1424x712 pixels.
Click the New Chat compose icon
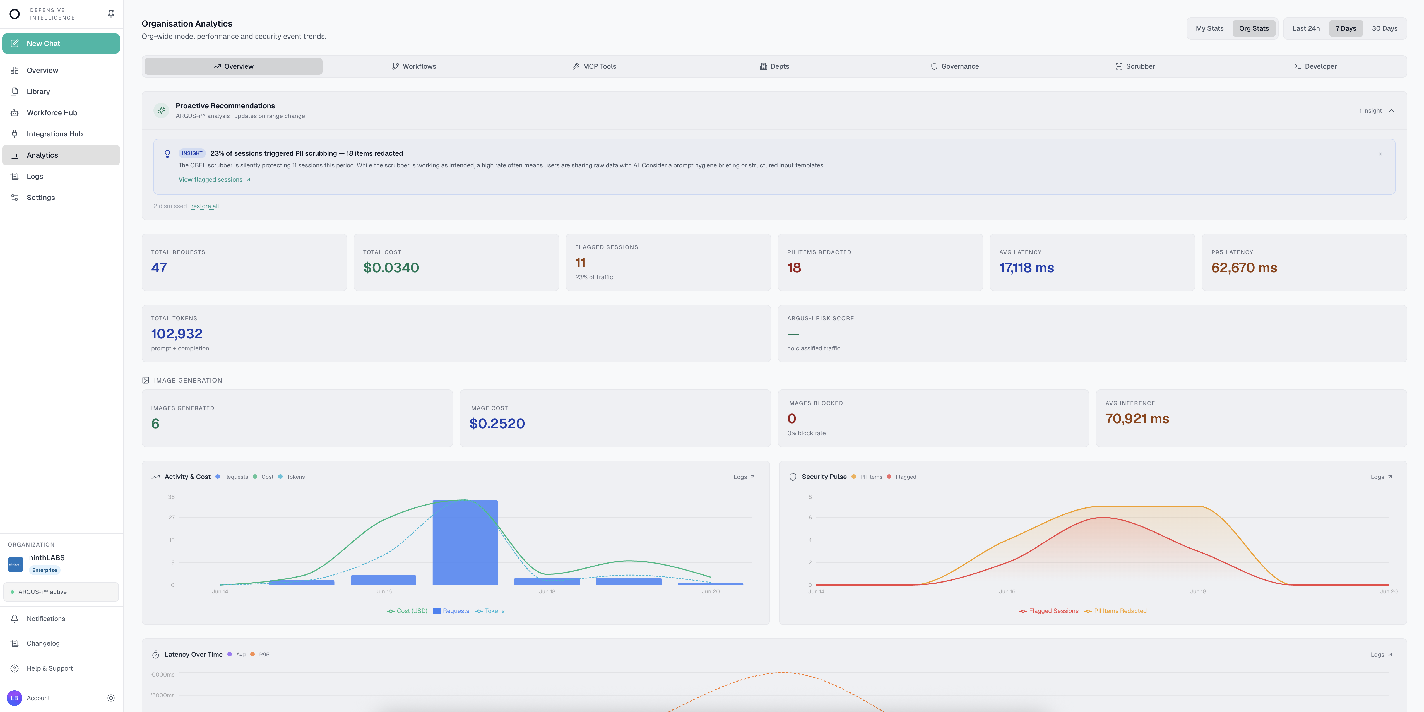[x=15, y=44]
